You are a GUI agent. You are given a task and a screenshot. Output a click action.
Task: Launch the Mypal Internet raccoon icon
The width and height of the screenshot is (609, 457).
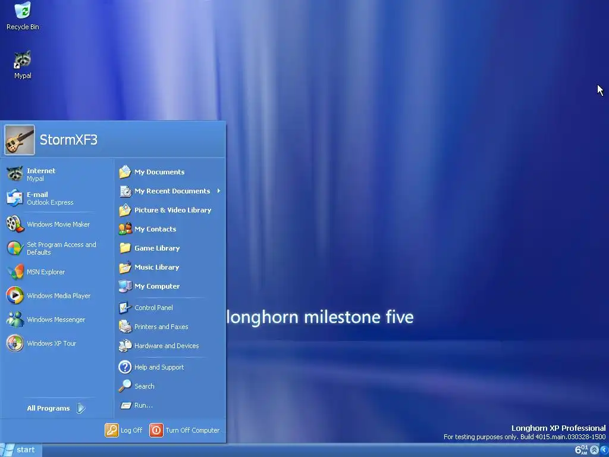point(15,174)
